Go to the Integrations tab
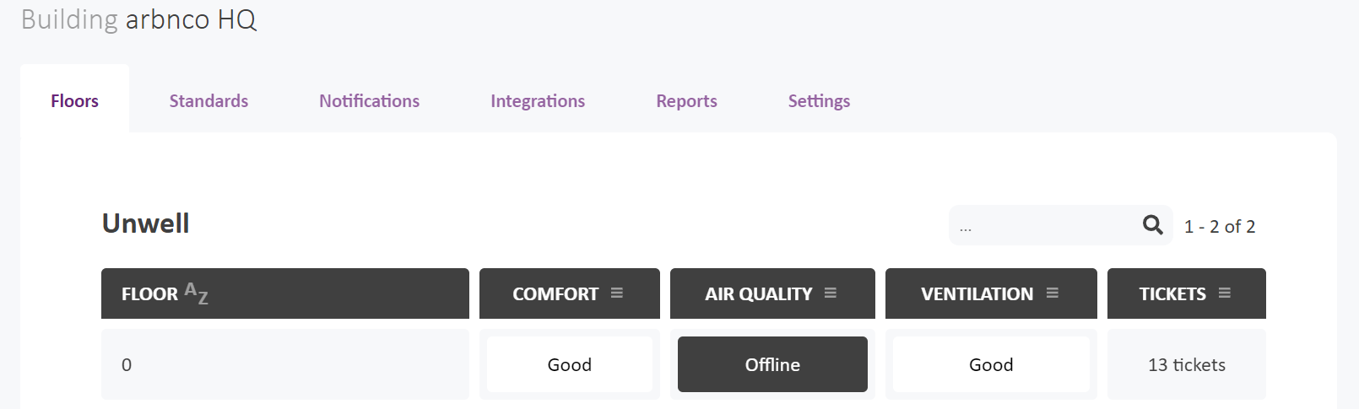Viewport: 1359px width, 409px height. click(538, 101)
